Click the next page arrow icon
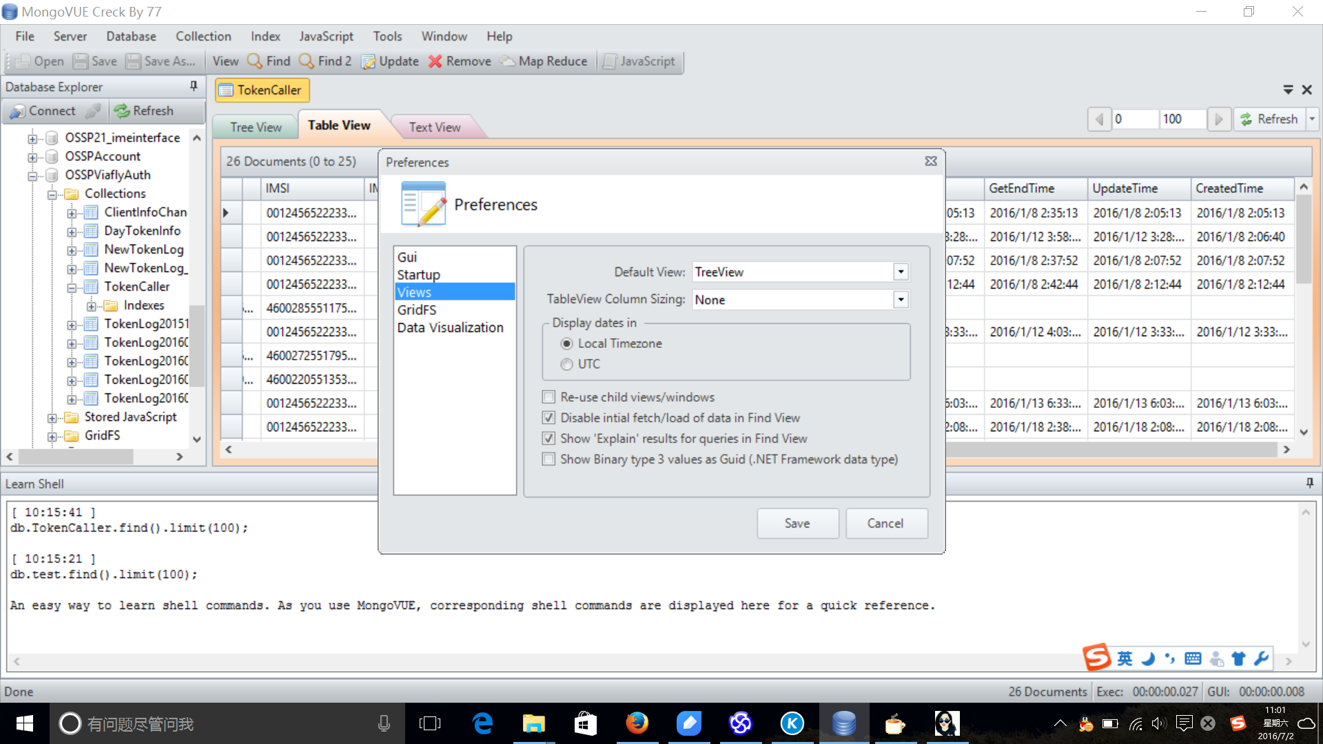Viewport: 1323px width, 744px height. tap(1219, 119)
